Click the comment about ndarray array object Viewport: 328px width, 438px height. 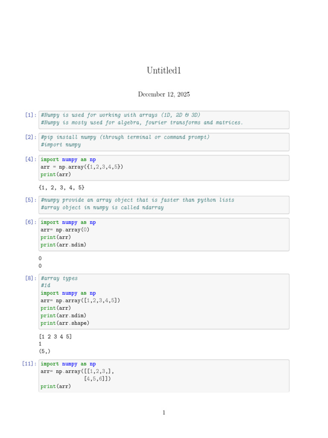[102, 207]
